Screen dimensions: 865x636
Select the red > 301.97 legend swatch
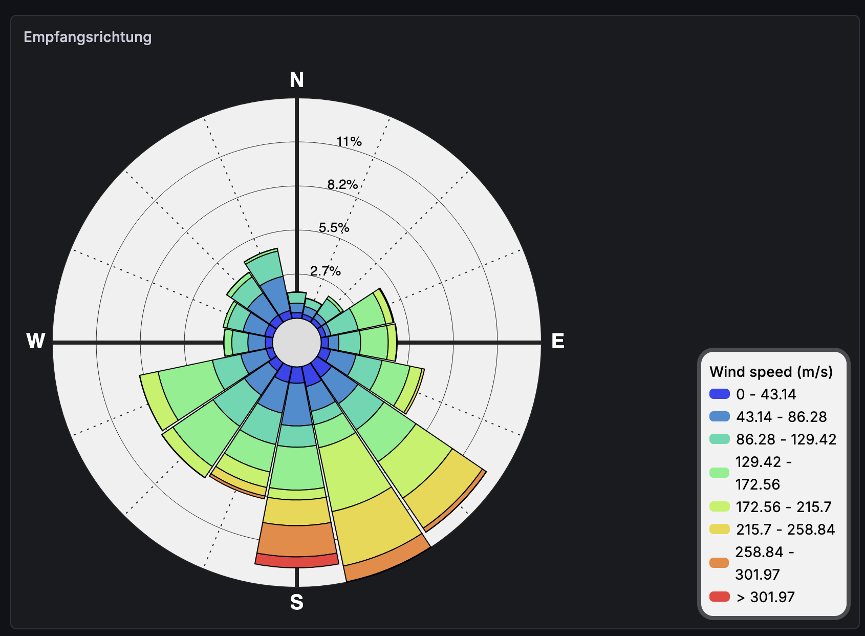coord(719,597)
